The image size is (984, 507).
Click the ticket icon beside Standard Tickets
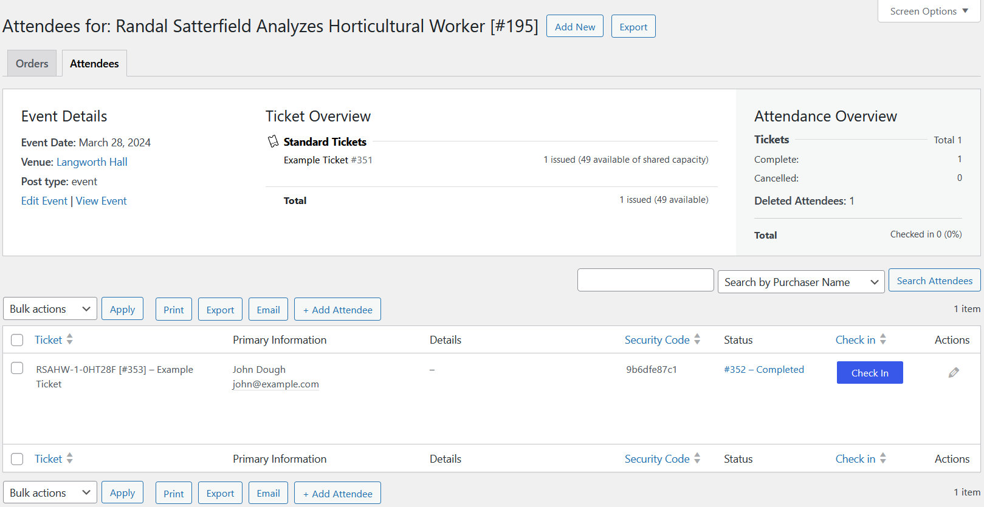[x=274, y=141]
